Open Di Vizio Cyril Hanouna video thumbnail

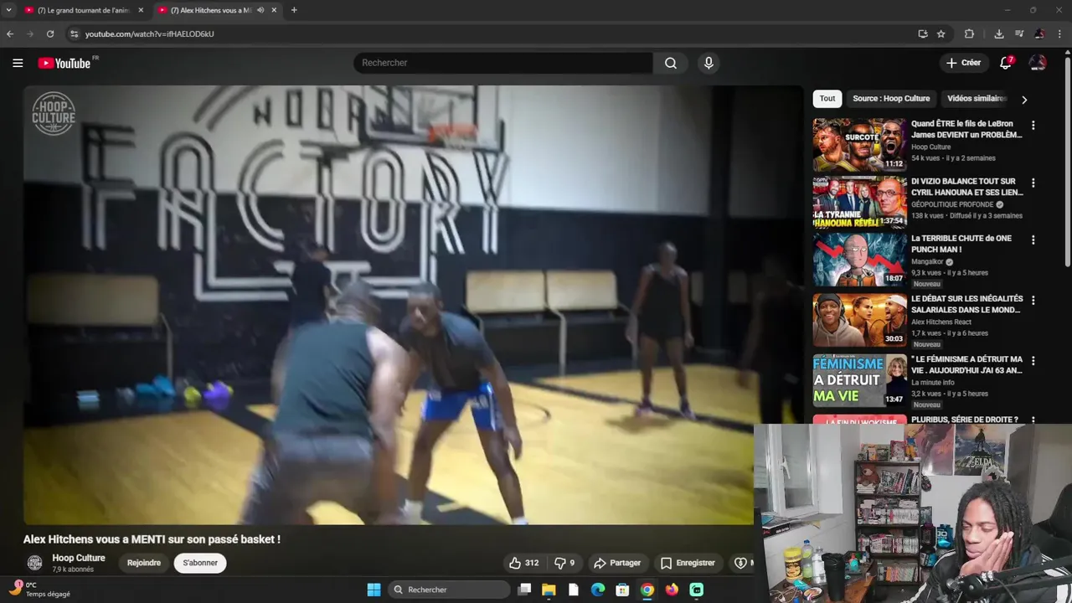click(x=859, y=202)
